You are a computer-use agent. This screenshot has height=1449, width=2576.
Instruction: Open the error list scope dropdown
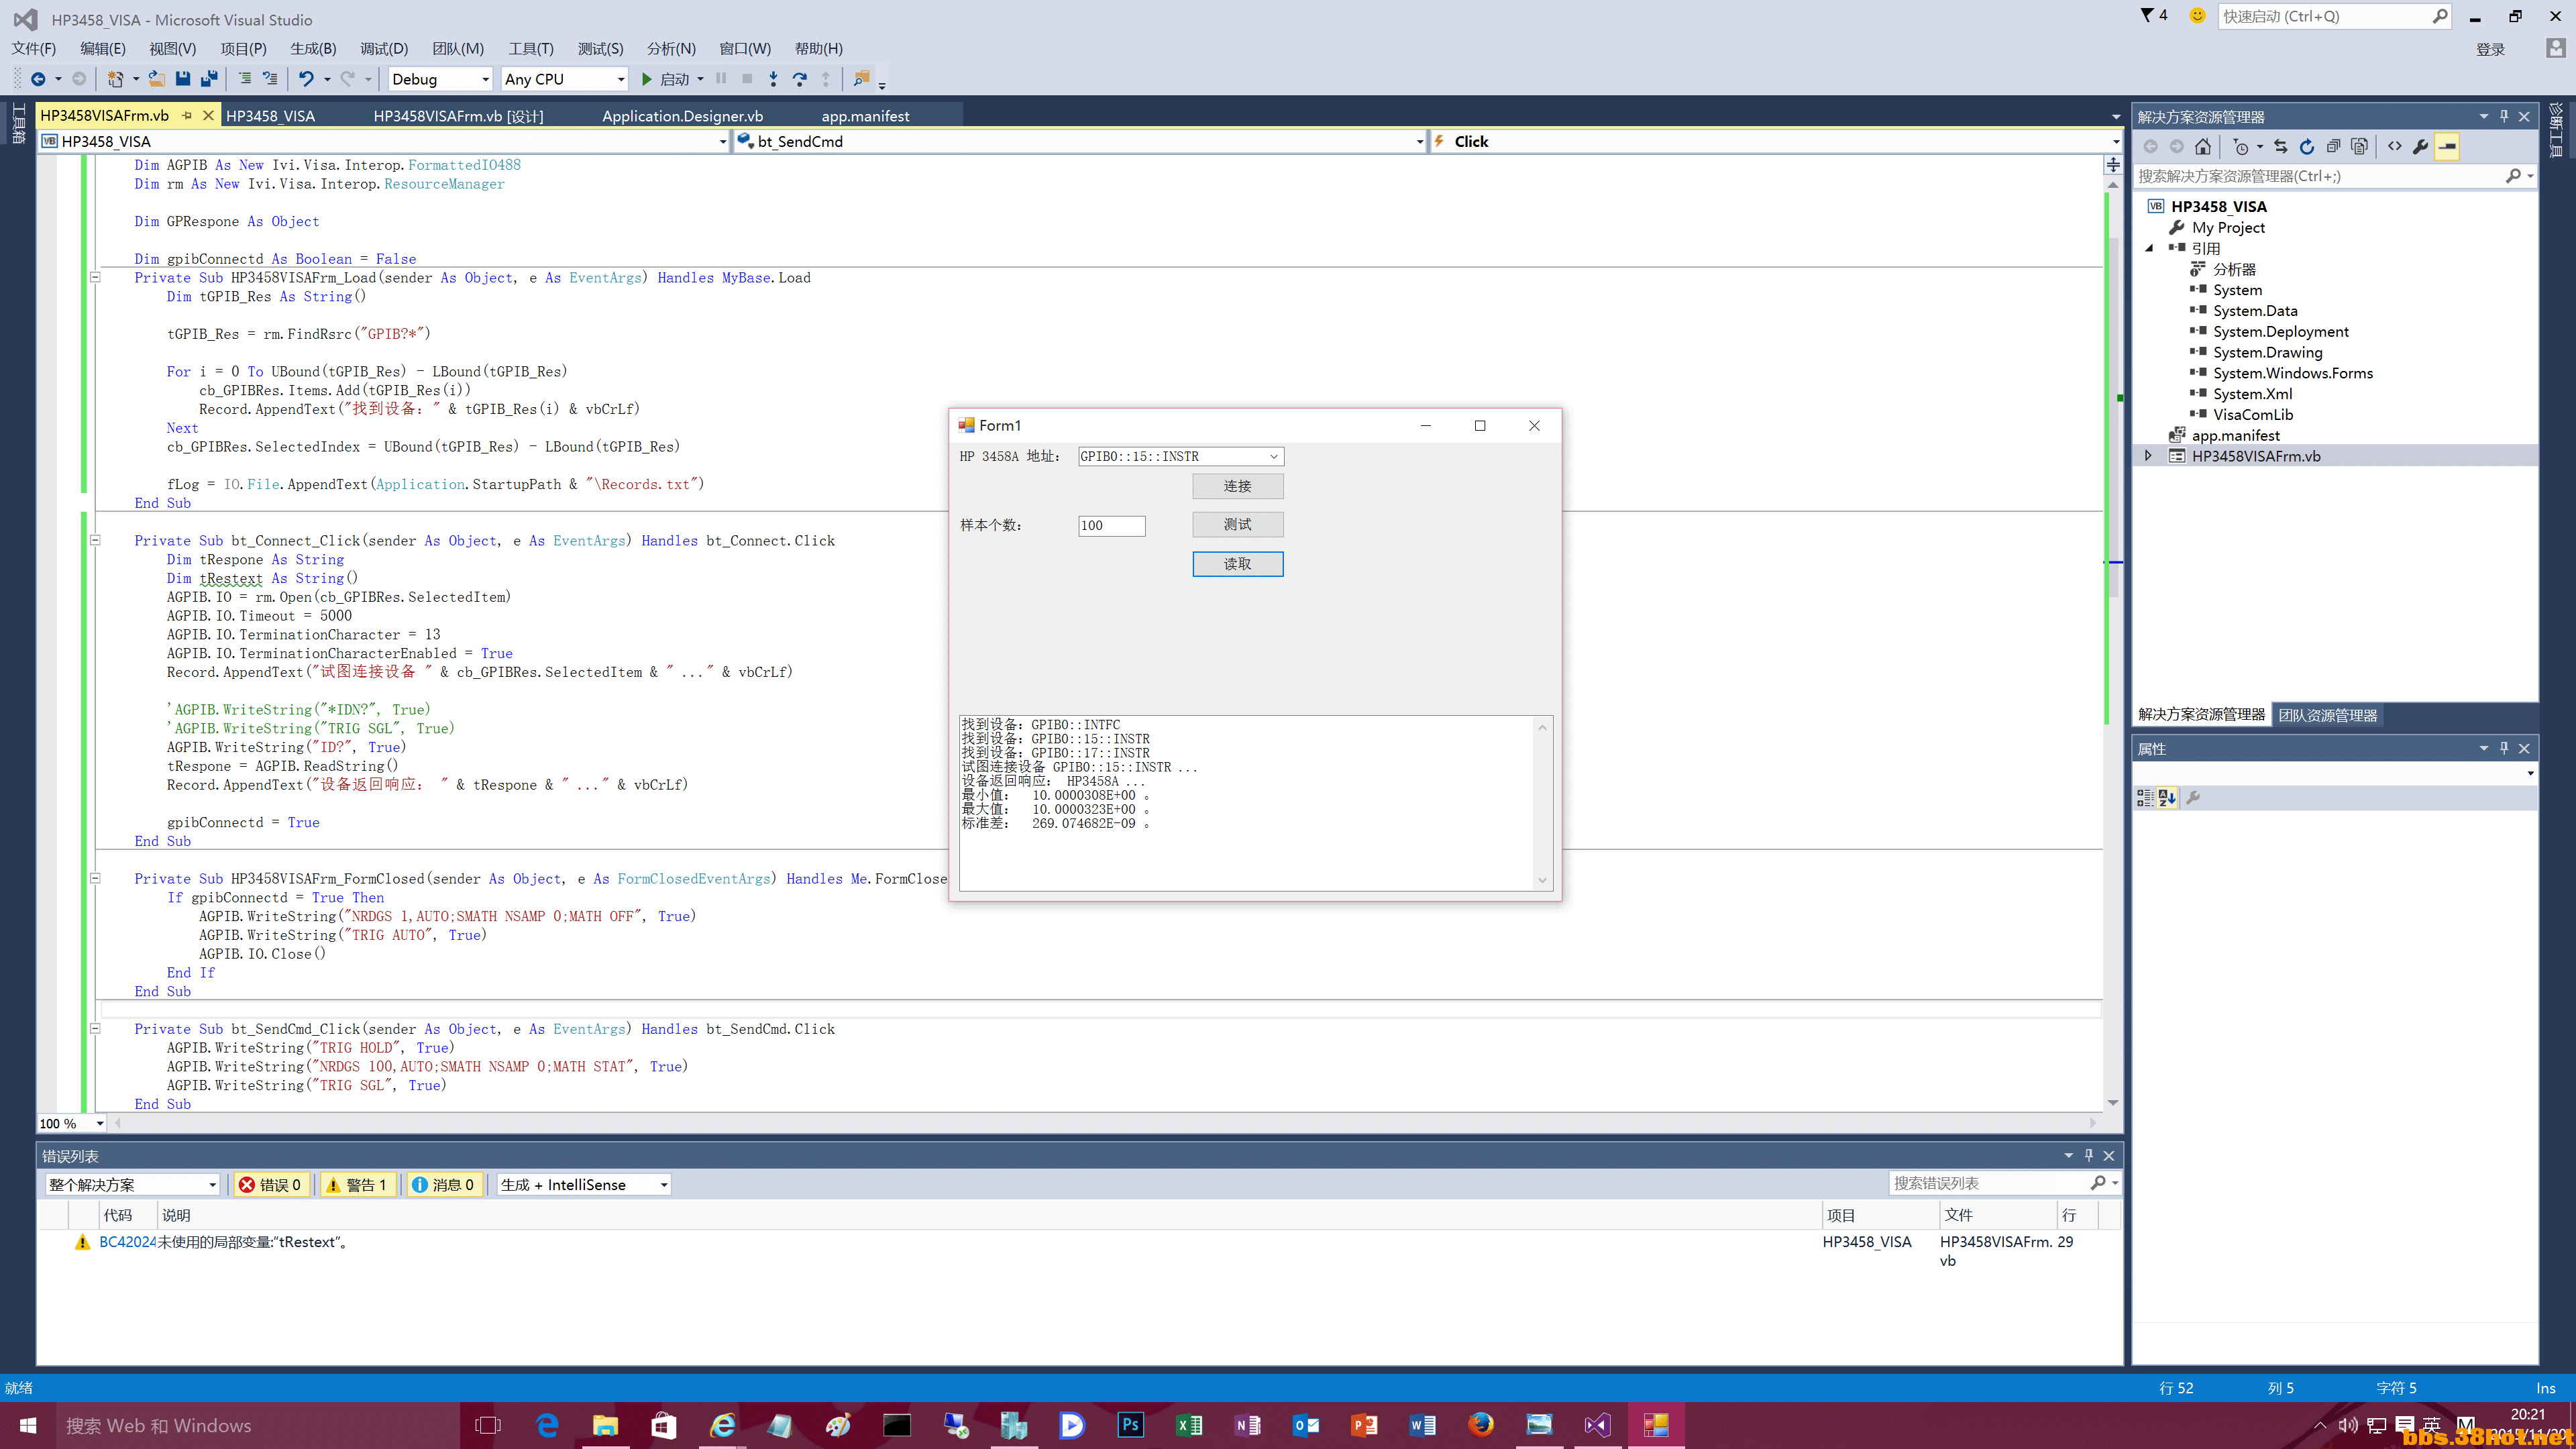132,1184
